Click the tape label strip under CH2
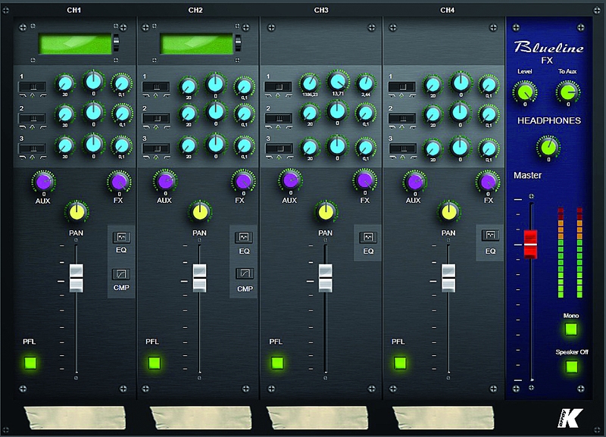The image size is (606, 437). click(201, 417)
